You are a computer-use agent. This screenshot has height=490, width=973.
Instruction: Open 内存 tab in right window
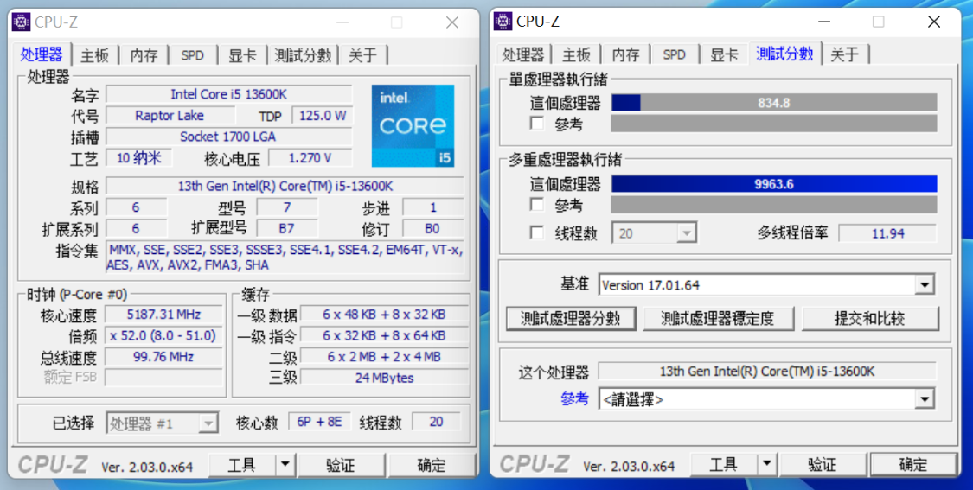[x=625, y=55]
